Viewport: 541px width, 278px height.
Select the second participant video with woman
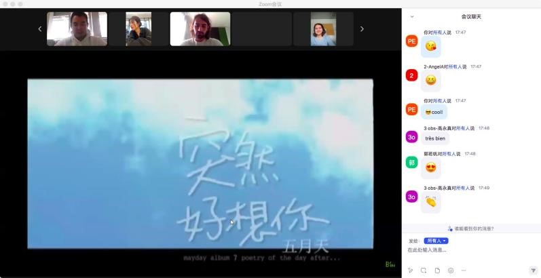138,29
